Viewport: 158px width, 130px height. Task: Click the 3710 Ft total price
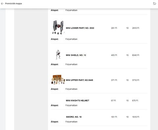136,80
